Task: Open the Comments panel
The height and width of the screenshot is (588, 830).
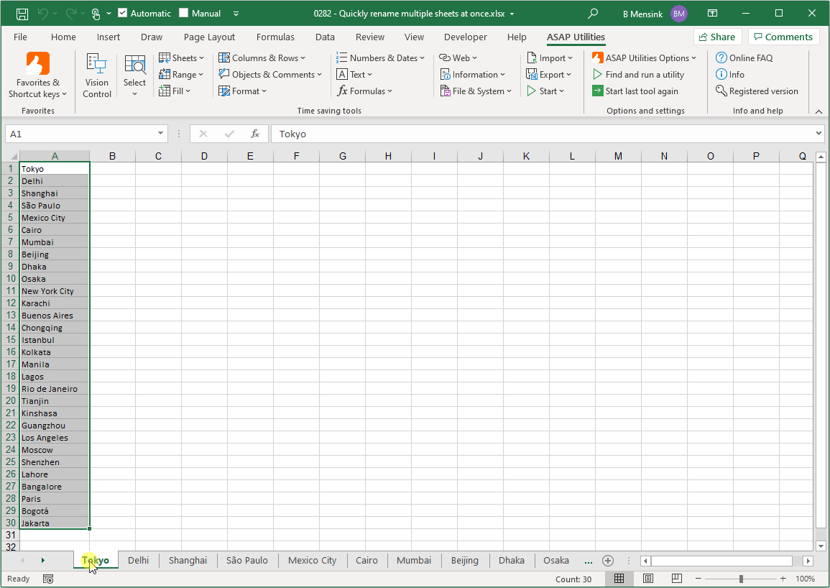Action: pyautogui.click(x=783, y=36)
